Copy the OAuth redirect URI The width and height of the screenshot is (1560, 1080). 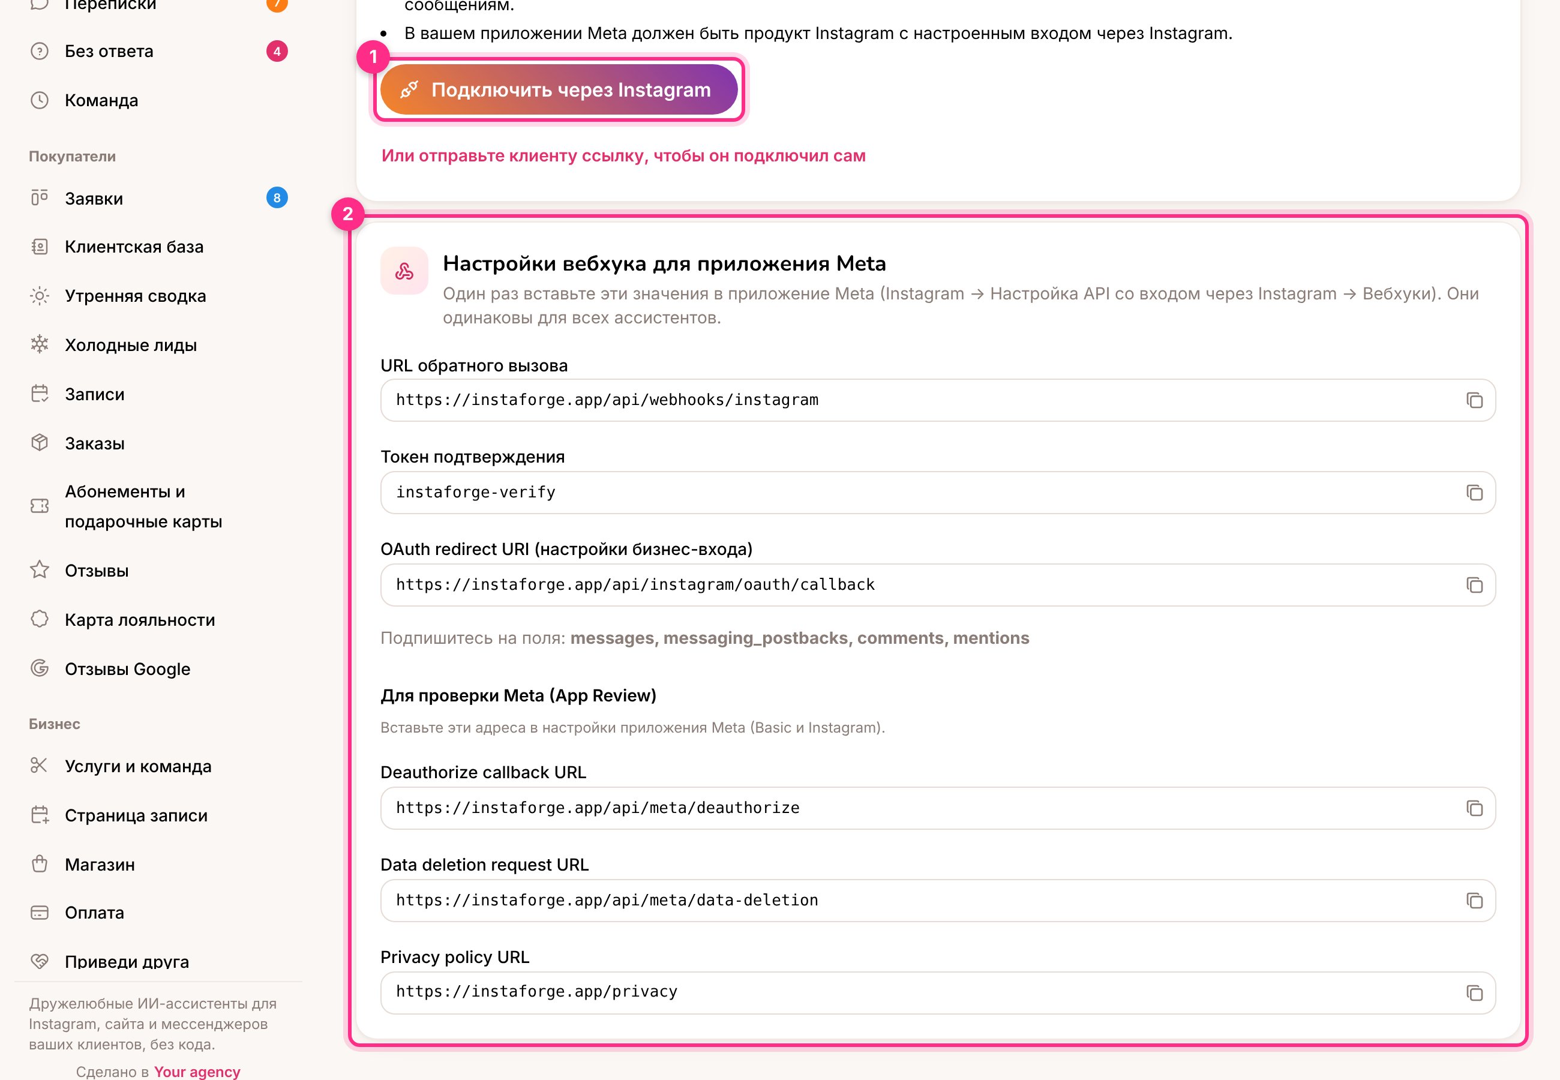[1474, 584]
